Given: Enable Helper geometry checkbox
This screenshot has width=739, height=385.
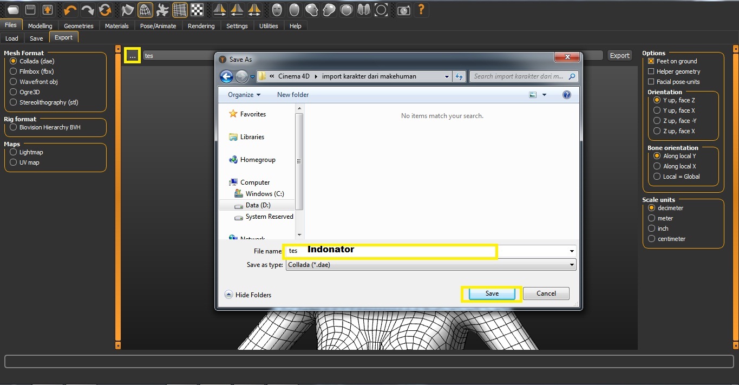Looking at the screenshot, I should point(651,71).
